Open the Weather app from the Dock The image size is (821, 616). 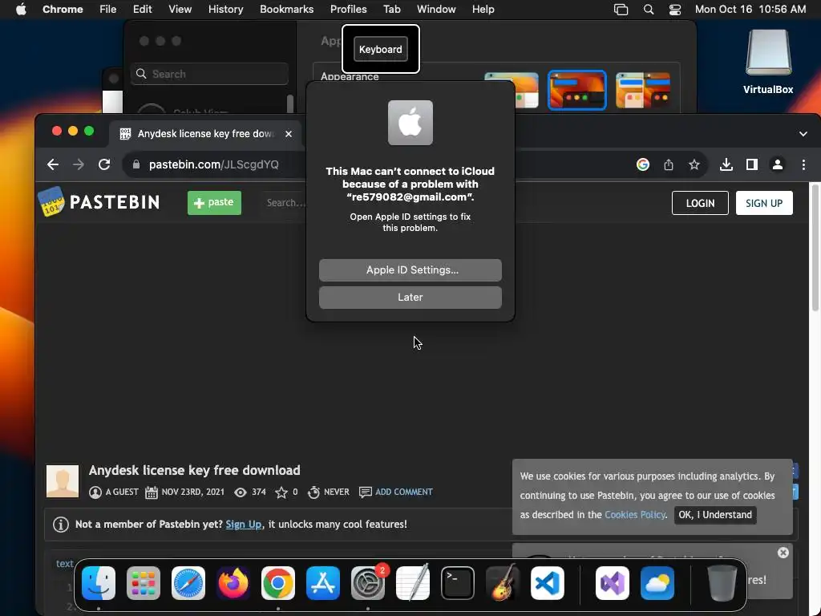657,583
